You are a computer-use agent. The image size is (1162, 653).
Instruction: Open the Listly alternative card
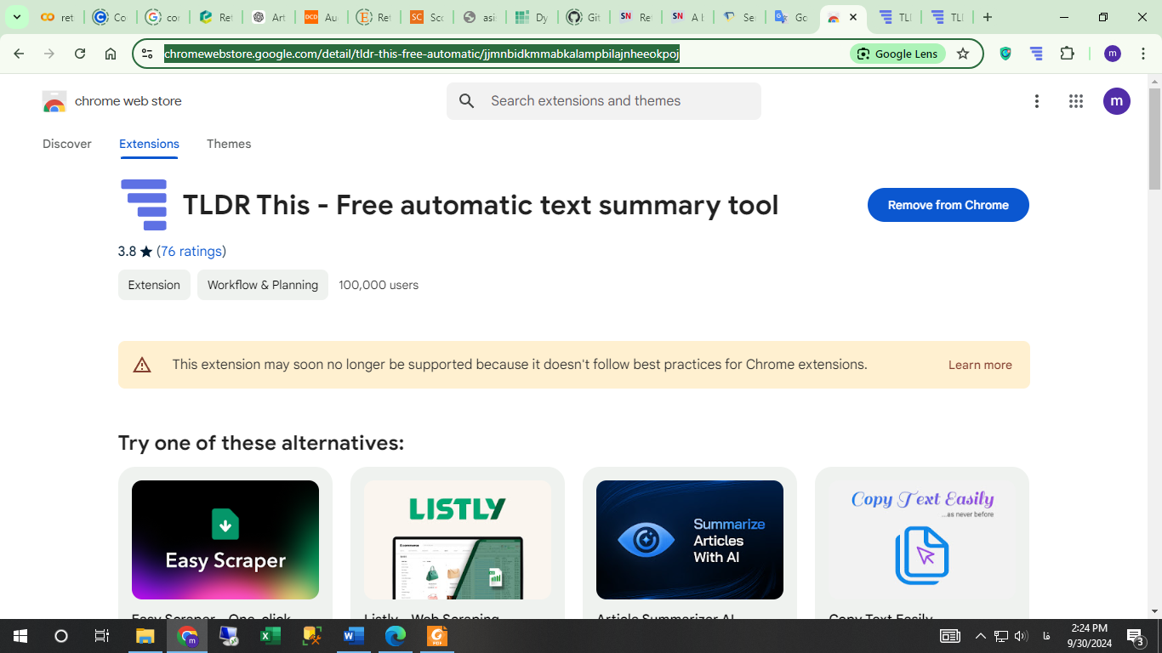458,544
